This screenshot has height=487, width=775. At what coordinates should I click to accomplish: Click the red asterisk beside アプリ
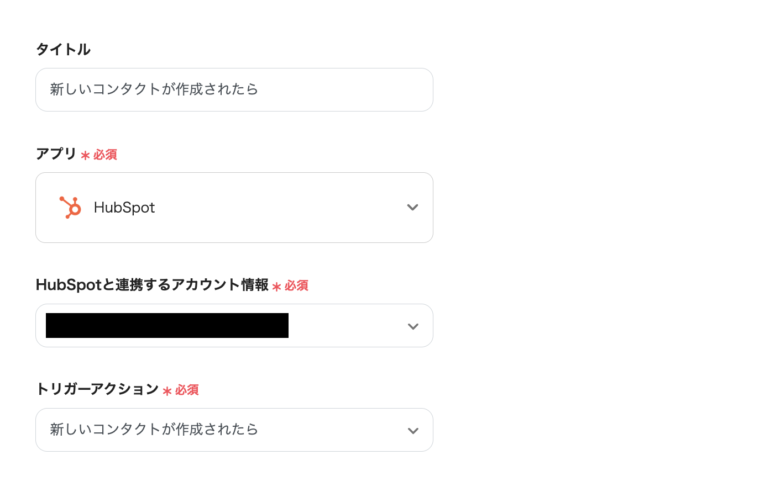pos(85,156)
